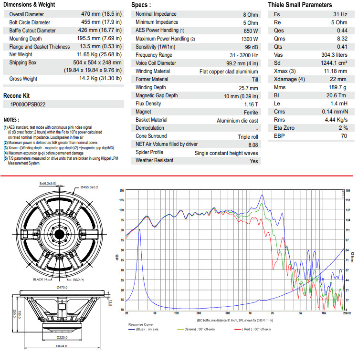Select the Shipping Box dimensions in mm

(x=97, y=62)
